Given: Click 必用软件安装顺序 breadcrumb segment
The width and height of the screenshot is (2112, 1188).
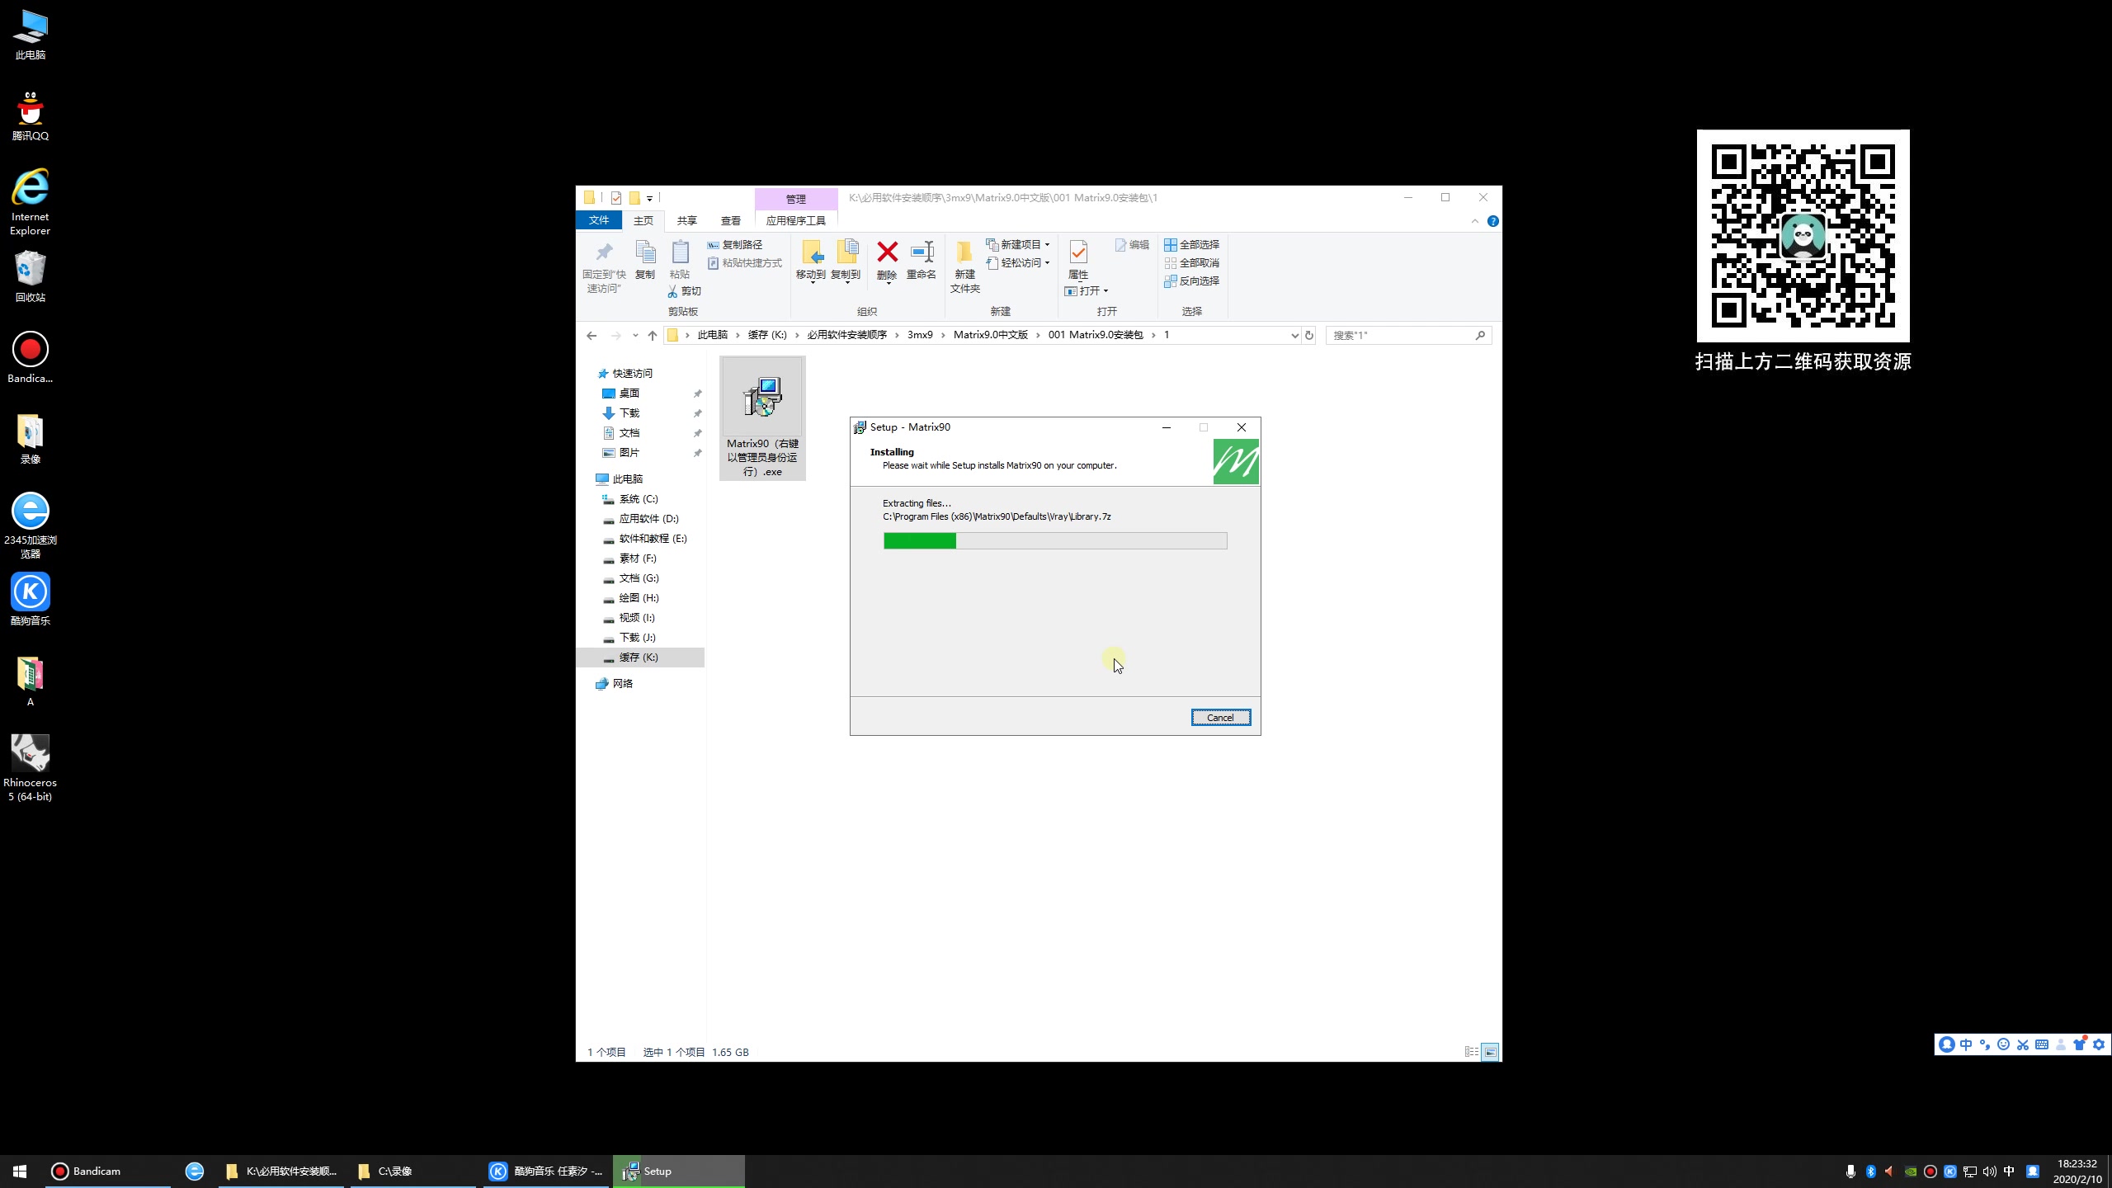Looking at the screenshot, I should point(847,335).
